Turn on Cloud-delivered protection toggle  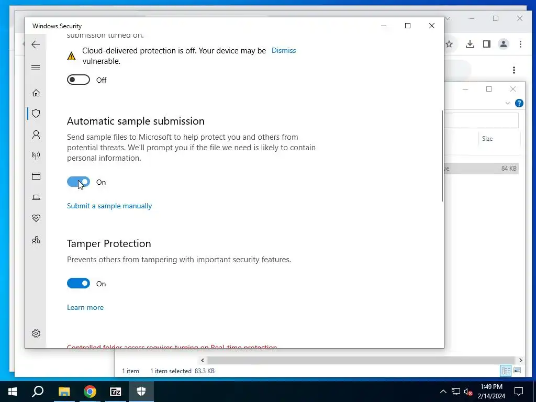(79, 80)
